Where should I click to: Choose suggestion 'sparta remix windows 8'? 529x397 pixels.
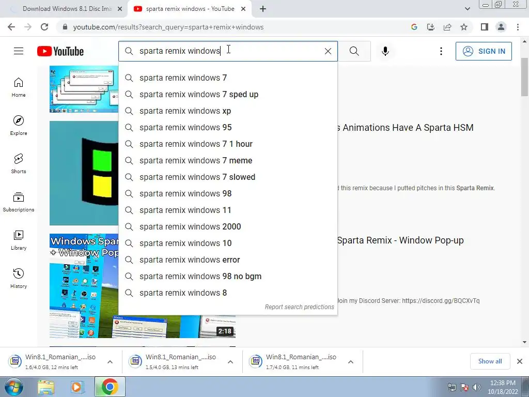tap(228, 293)
